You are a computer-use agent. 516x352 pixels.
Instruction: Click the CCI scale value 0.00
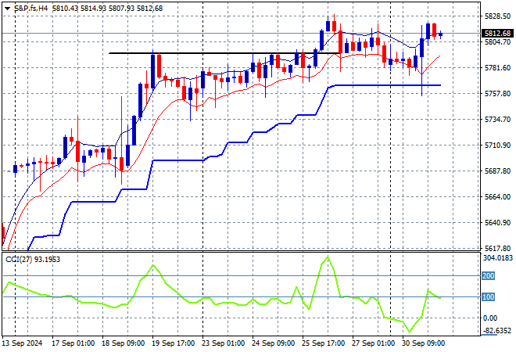point(490,318)
